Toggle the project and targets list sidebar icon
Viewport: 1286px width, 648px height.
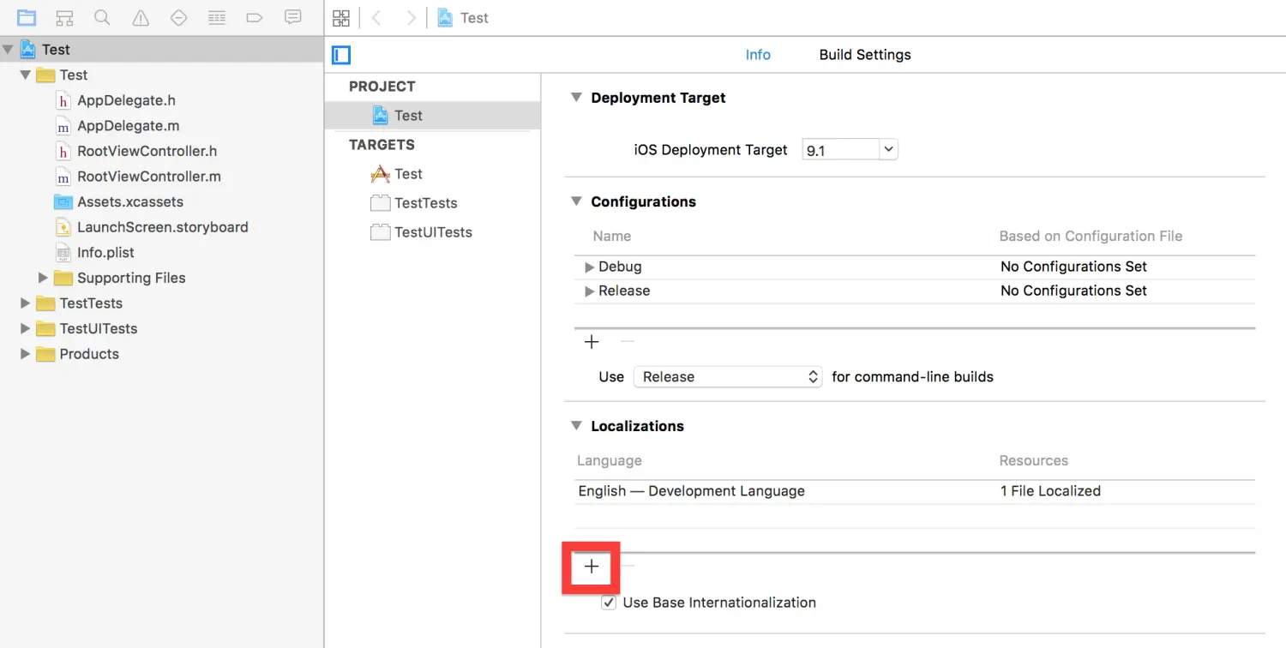[341, 56]
